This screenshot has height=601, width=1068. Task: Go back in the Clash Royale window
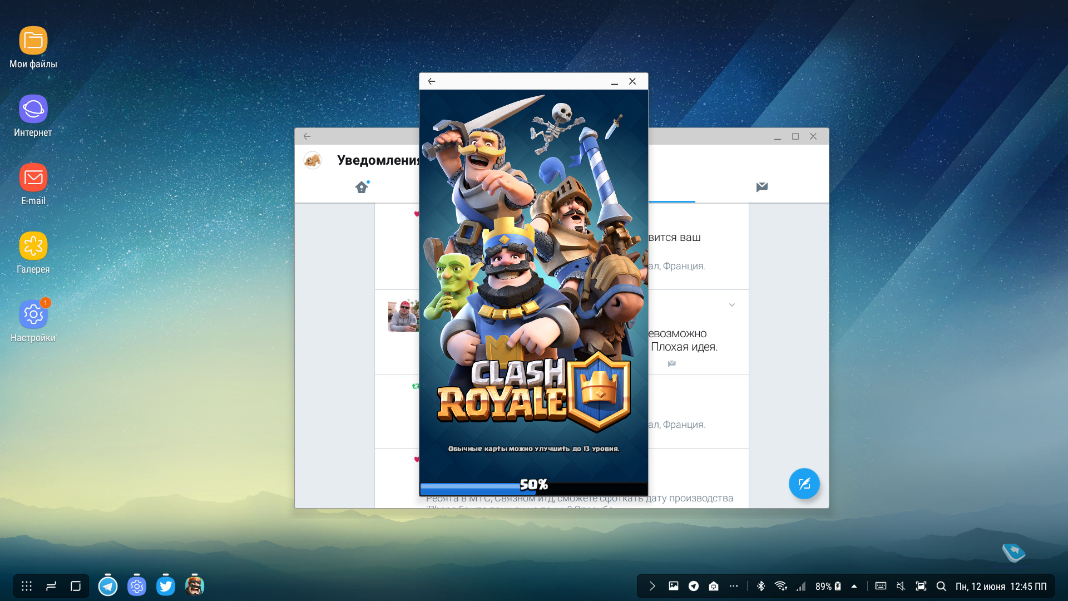432,81
